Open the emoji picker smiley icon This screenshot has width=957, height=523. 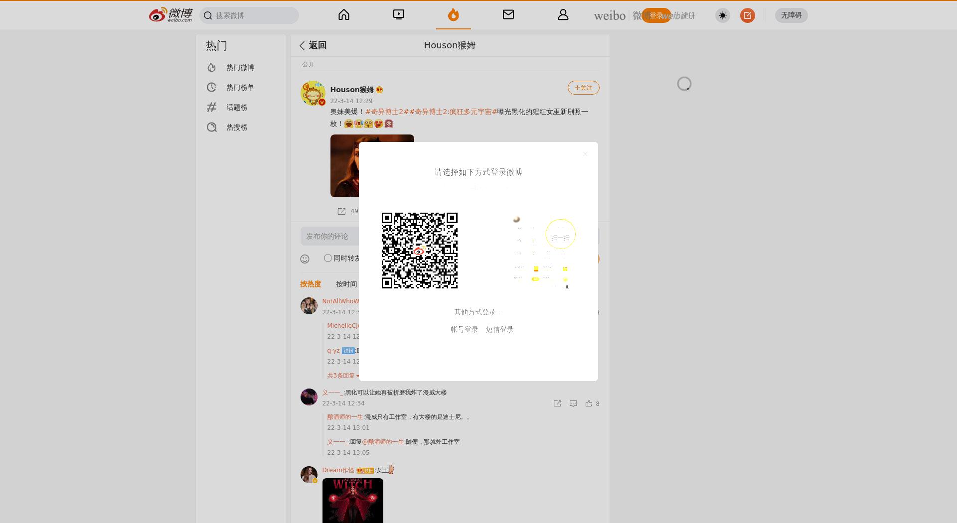305,259
